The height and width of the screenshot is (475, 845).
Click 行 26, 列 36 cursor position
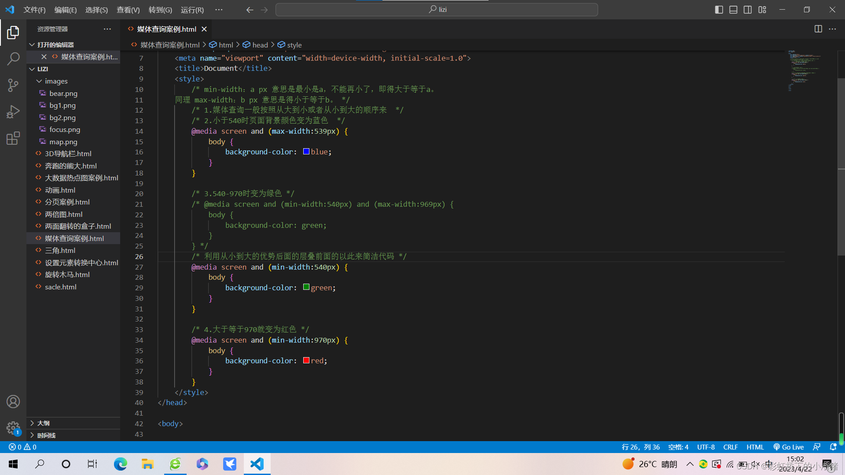point(640,447)
